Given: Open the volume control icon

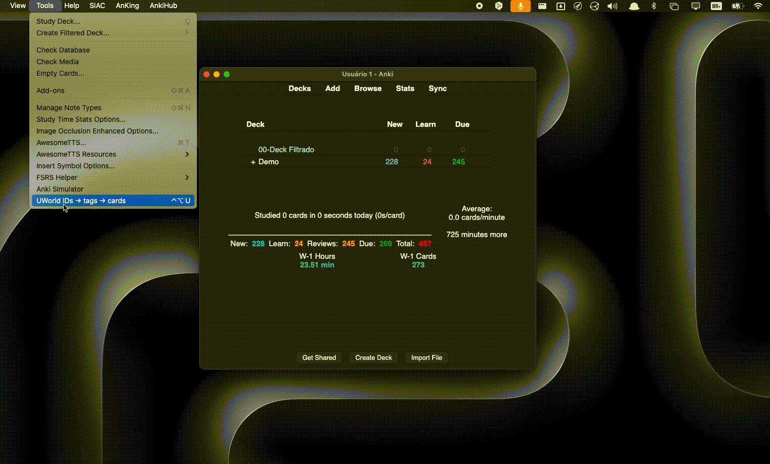Looking at the screenshot, I should pos(612,6).
